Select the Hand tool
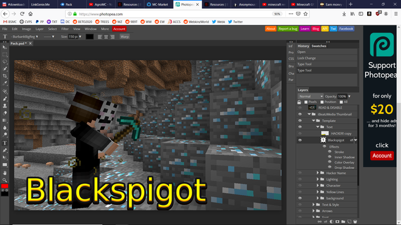 4,173
